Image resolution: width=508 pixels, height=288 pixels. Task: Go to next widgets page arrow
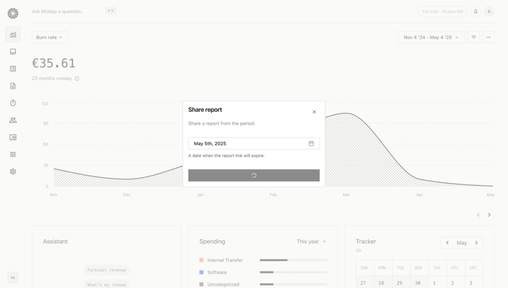click(x=489, y=215)
